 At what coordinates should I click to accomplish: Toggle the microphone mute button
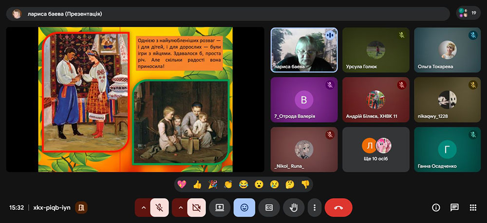pos(159,207)
